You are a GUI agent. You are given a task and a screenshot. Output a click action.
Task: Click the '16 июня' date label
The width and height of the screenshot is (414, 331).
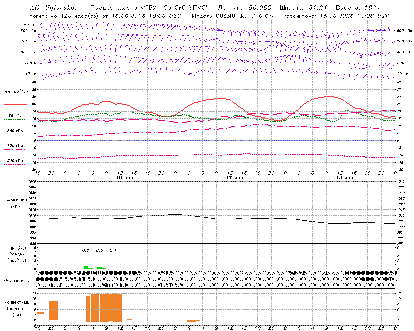tap(126, 177)
